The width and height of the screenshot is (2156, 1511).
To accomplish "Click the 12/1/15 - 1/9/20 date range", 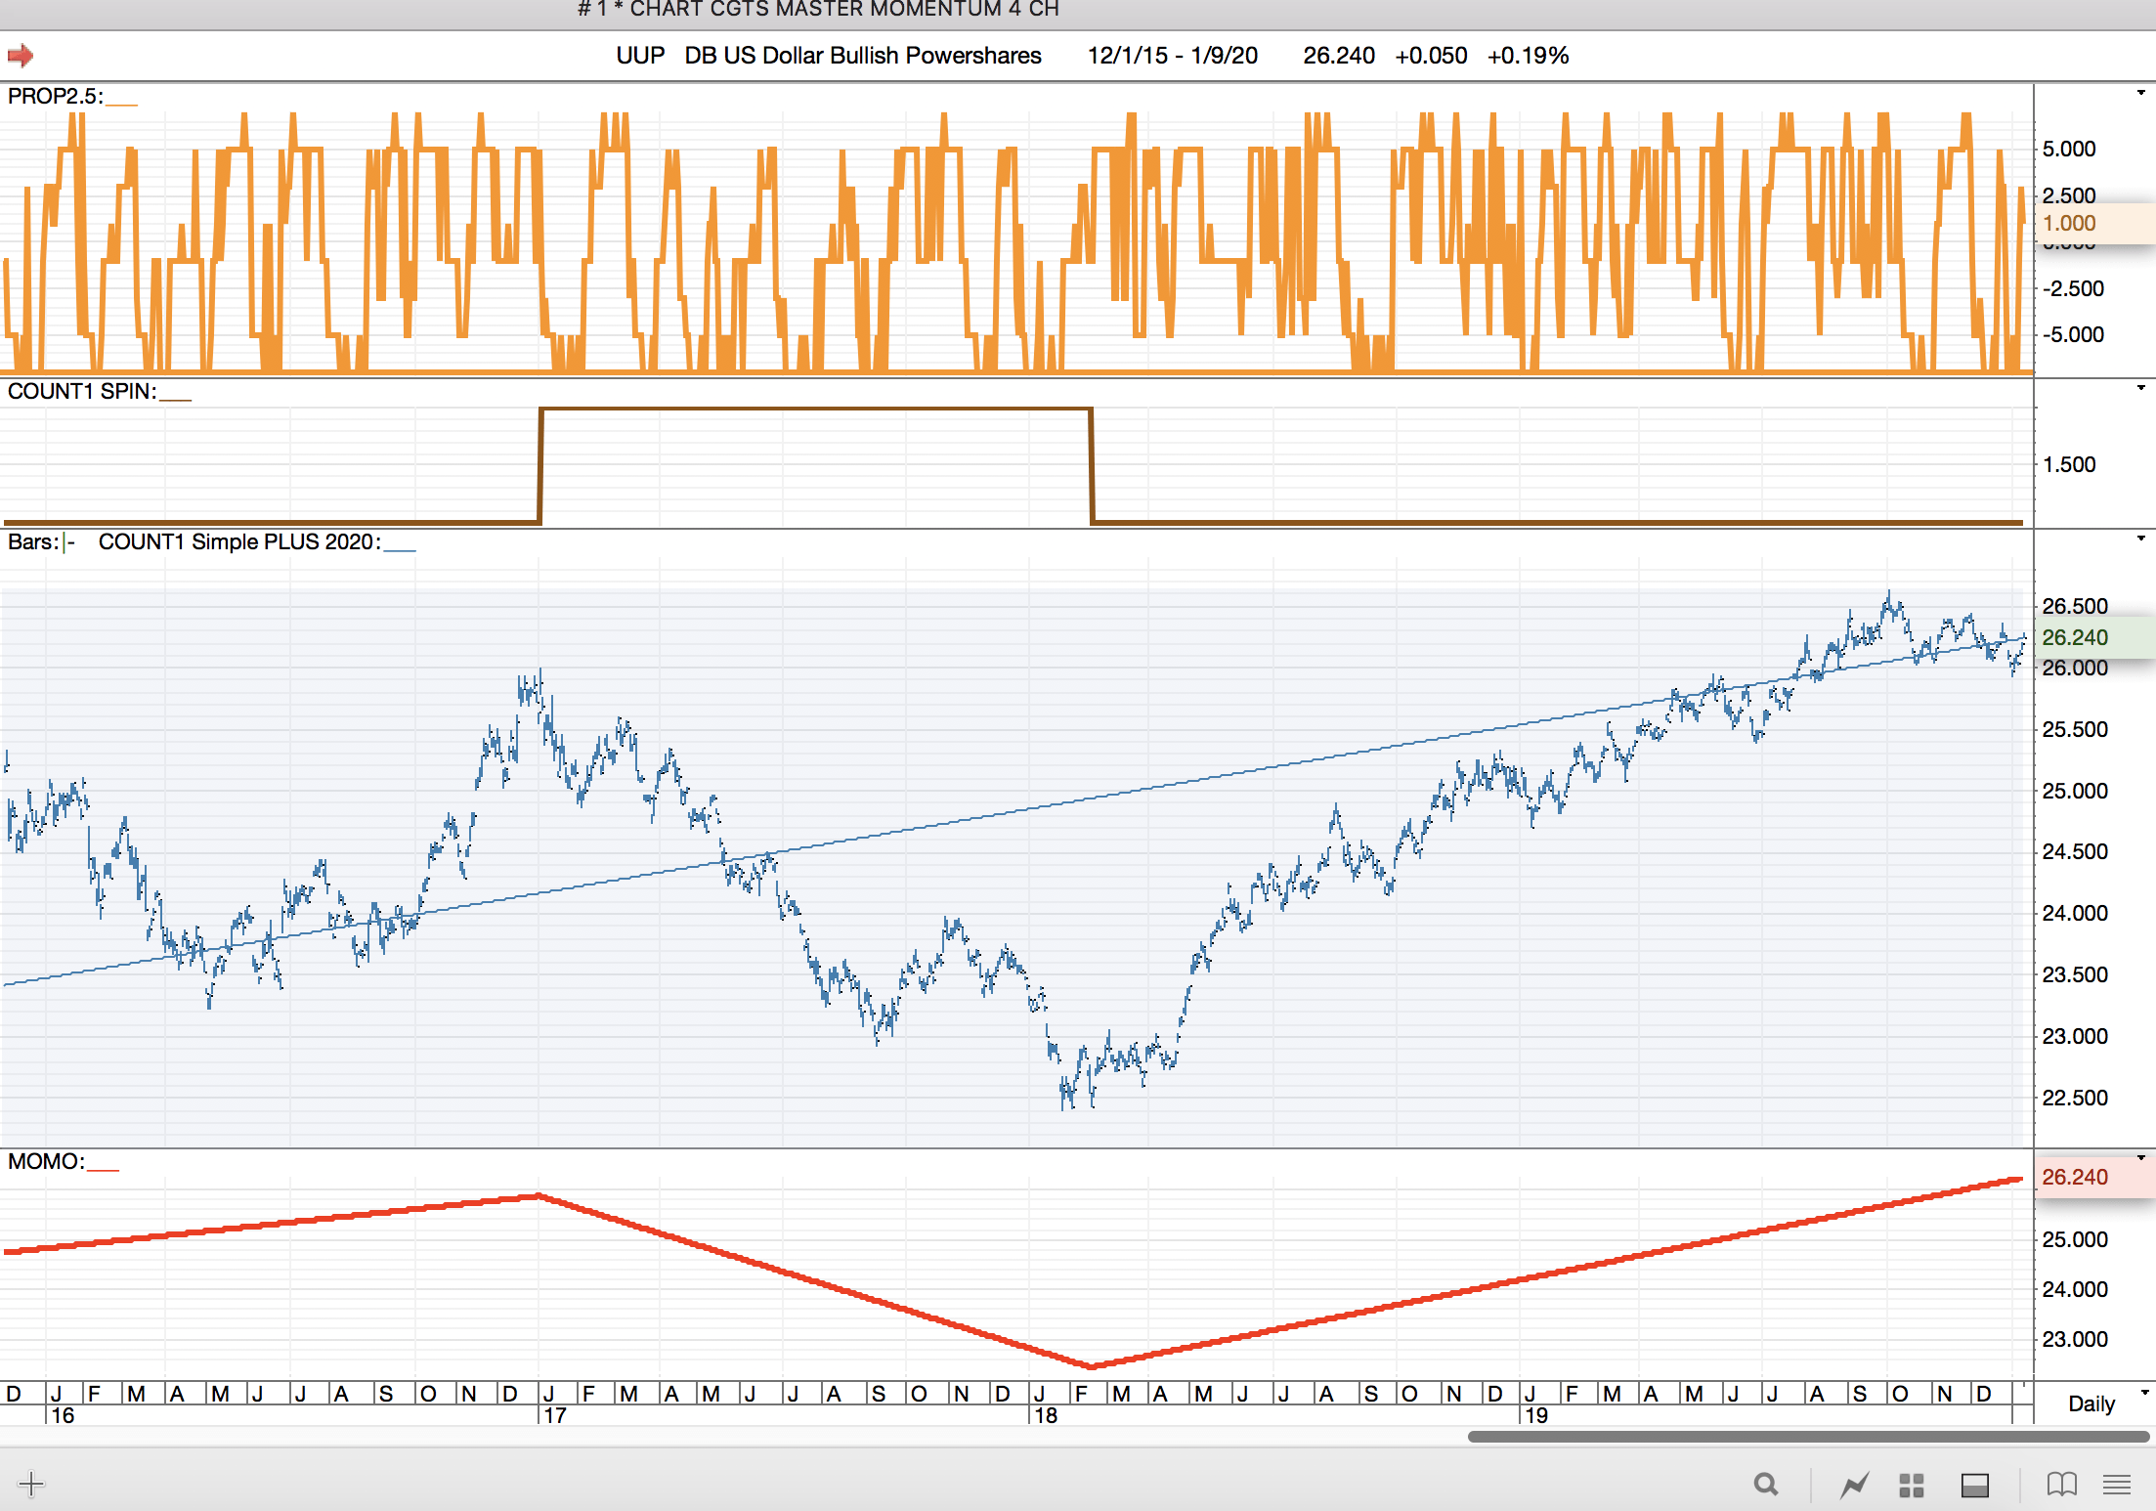I will [1172, 56].
